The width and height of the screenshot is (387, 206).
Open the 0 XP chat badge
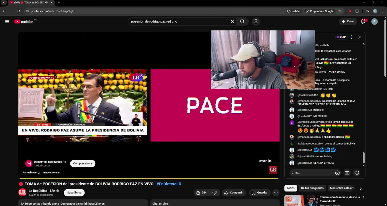(x=341, y=37)
